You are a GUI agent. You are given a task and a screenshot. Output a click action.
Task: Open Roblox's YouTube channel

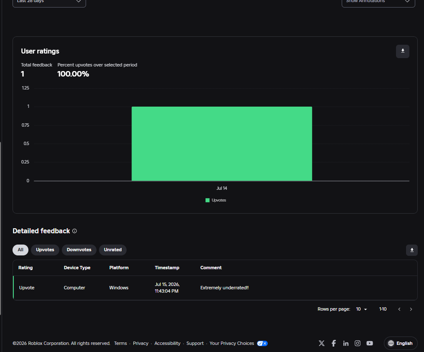coord(369,343)
